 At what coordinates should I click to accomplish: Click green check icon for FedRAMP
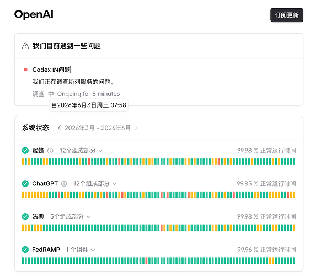[25, 250]
